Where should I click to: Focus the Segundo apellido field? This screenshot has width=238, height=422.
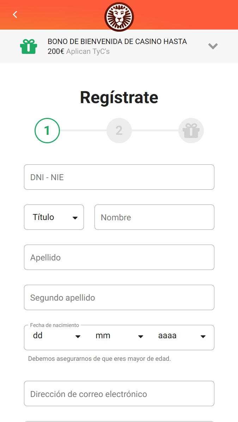pos(119,297)
